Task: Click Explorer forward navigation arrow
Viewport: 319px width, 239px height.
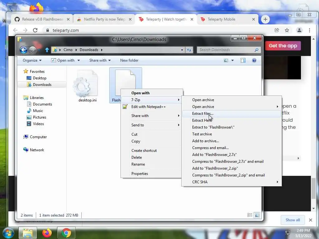Action: coord(32,50)
